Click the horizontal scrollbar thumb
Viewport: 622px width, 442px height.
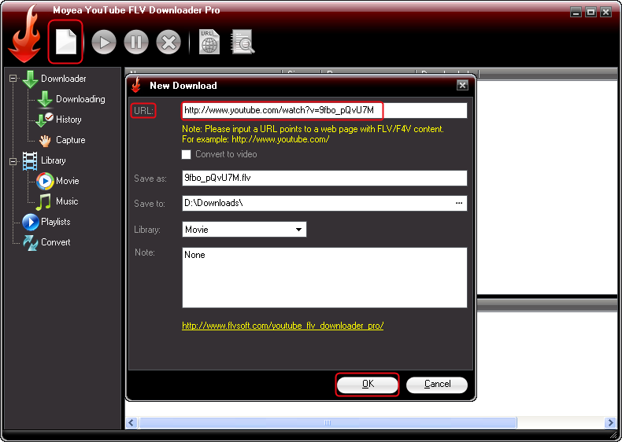pyautogui.click(x=328, y=422)
